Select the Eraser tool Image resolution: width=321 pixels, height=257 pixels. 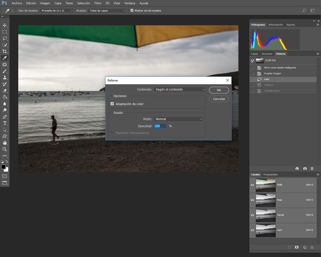click(x=4, y=91)
